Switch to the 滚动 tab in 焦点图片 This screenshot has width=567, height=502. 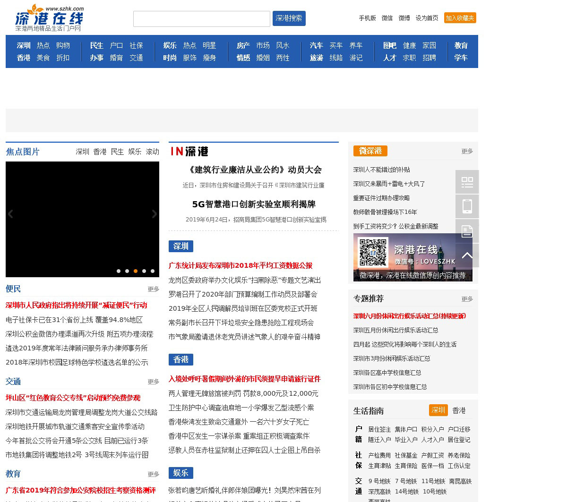[152, 152]
